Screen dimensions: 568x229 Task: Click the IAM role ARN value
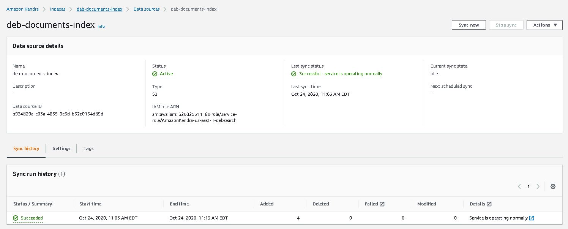(x=194, y=117)
